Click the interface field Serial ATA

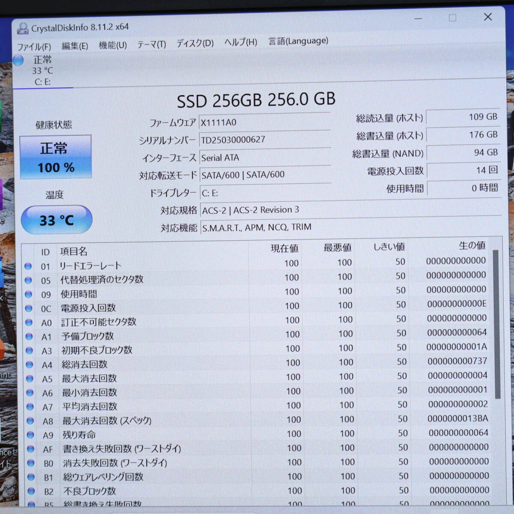[x=265, y=157]
